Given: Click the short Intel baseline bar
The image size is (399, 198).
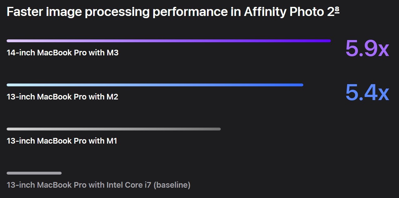Looking at the screenshot, I should [x=34, y=173].
